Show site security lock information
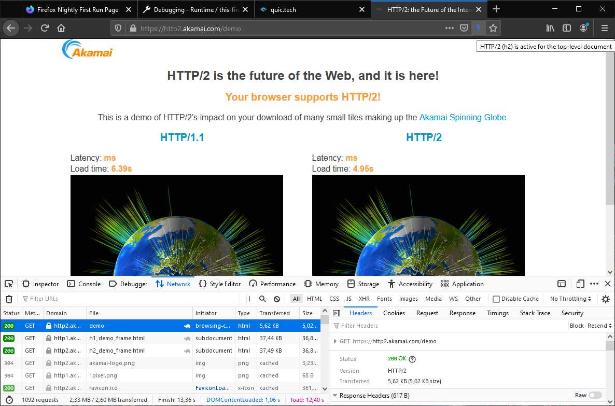 pos(133,28)
